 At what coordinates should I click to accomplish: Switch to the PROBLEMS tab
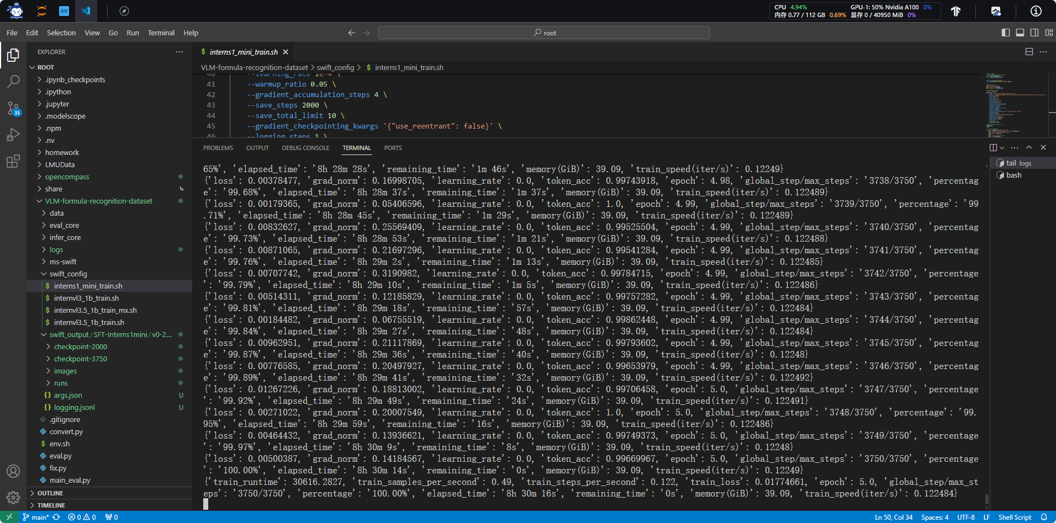click(x=218, y=148)
